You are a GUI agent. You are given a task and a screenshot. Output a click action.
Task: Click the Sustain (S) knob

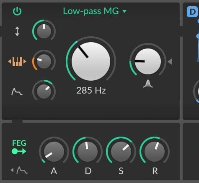point(121,152)
